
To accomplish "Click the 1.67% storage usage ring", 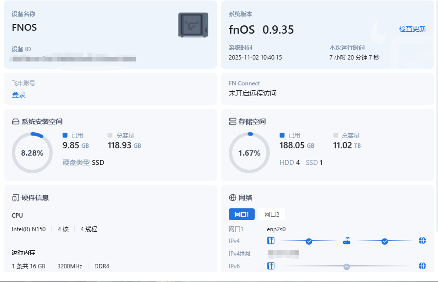I will pos(249,153).
